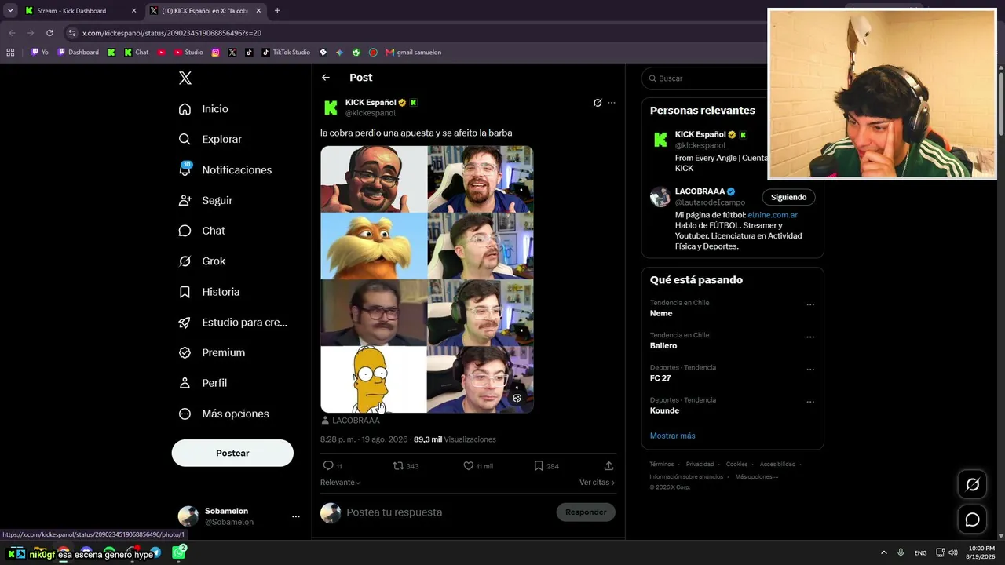This screenshot has width=1005, height=565.
Task: Click the browser back arrow
Action: click(12, 33)
